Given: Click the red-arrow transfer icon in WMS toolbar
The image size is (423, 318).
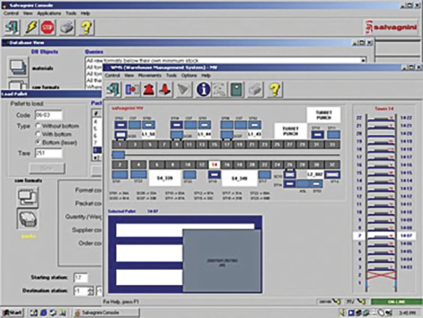Looking at the screenshot, I should click(132, 89).
